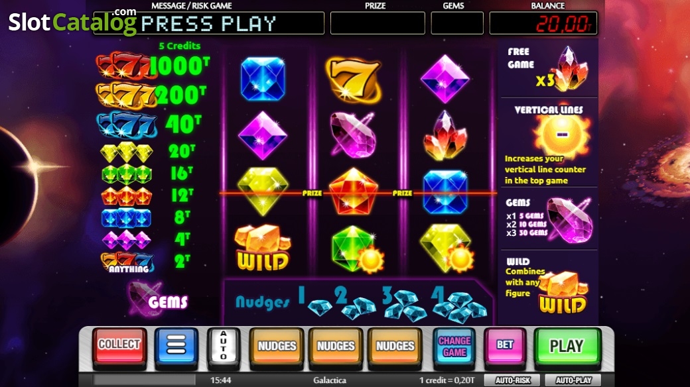Click the red 777 paytable entry

coord(126,66)
